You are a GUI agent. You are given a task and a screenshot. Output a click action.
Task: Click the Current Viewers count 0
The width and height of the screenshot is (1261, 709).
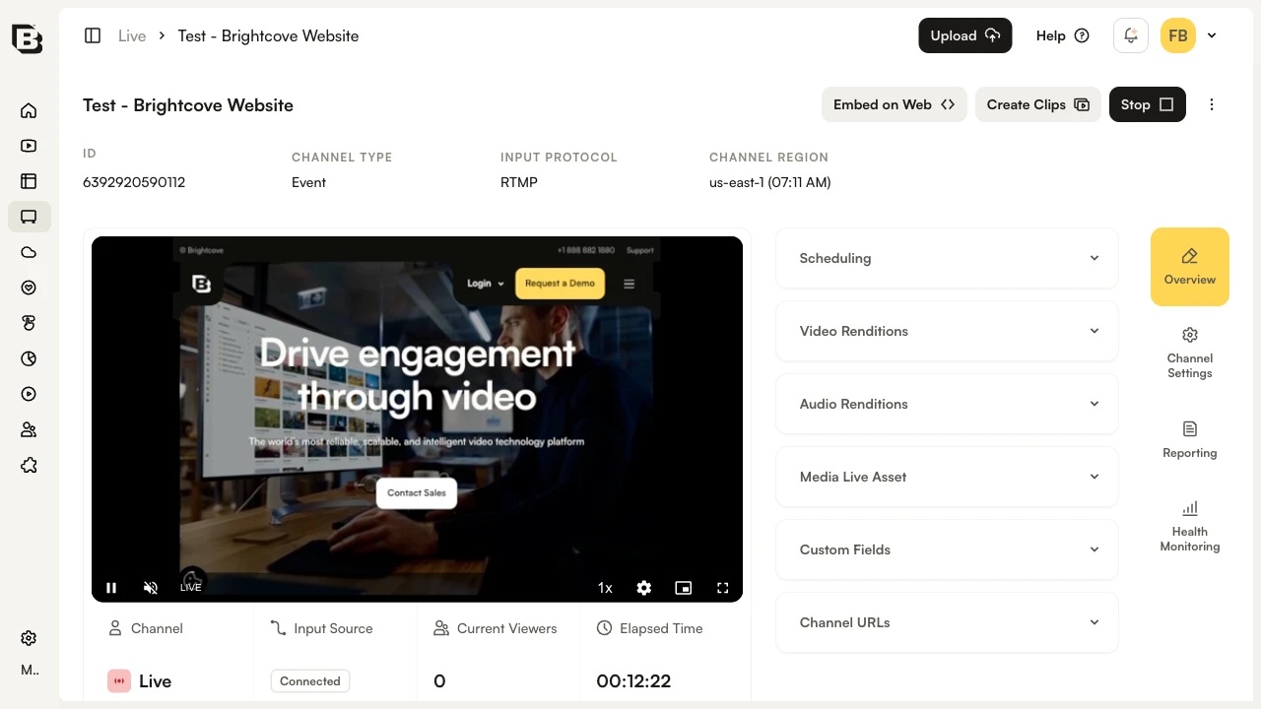(x=439, y=681)
